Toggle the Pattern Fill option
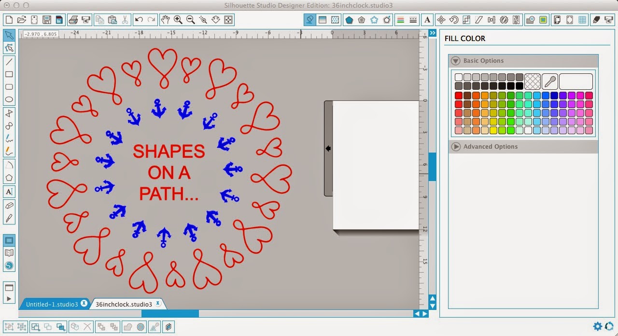Screen dimensions: 618x336 (x=335, y=20)
